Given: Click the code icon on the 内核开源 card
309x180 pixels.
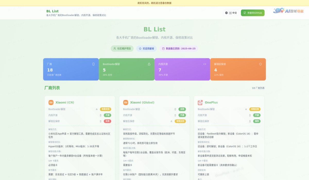Looking at the screenshot, I should point(204,64).
